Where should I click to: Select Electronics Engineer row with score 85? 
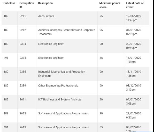75,60
